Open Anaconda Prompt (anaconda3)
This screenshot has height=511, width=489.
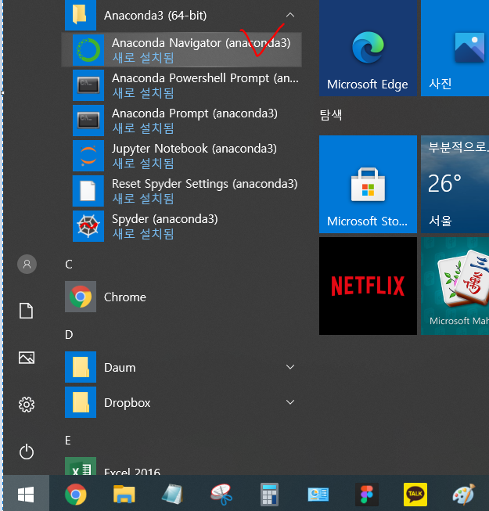click(x=182, y=121)
